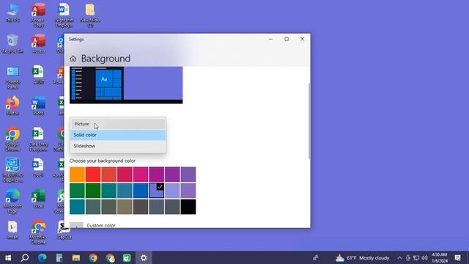
Task: Open taskbar Search magnifier
Action: coord(25,257)
